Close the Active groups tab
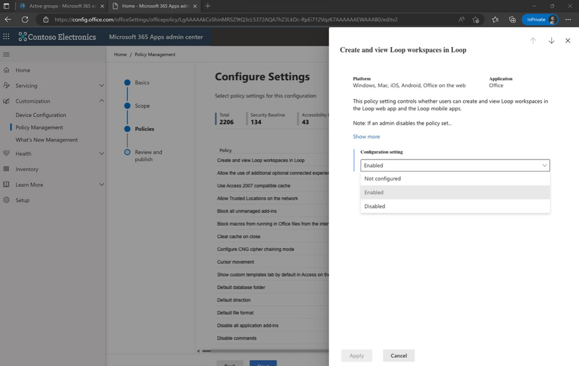579x366 pixels. tap(102, 6)
